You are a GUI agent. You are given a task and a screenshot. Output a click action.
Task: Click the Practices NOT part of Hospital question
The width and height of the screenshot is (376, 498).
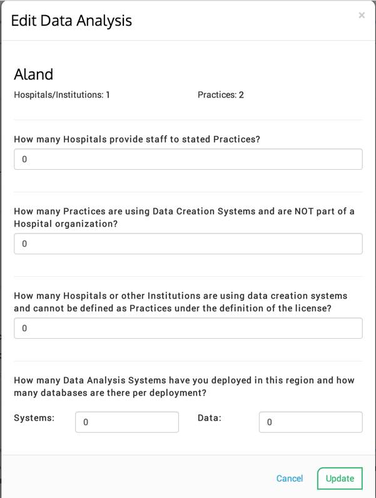(184, 217)
